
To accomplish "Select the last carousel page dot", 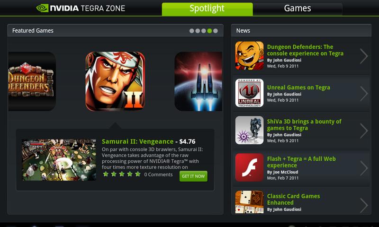I will (216, 31).
